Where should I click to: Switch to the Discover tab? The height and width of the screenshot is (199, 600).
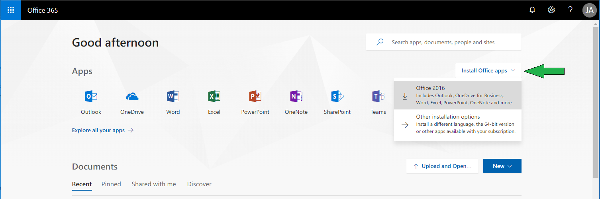(x=199, y=184)
